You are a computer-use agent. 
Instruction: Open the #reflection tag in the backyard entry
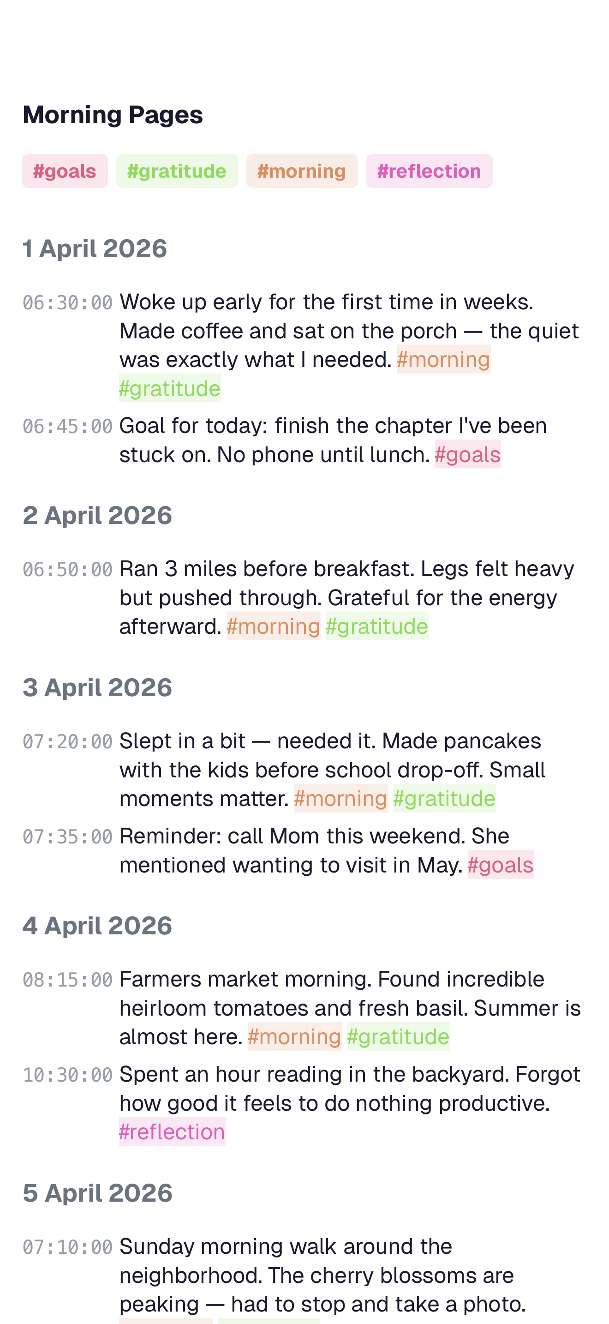pos(172,1133)
